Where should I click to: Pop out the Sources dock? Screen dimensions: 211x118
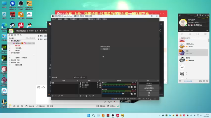(x=100, y=81)
